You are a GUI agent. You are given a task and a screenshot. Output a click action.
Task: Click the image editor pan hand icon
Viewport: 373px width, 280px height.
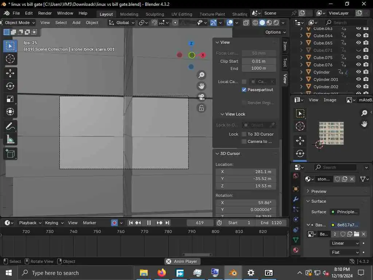[x=364, y=124]
